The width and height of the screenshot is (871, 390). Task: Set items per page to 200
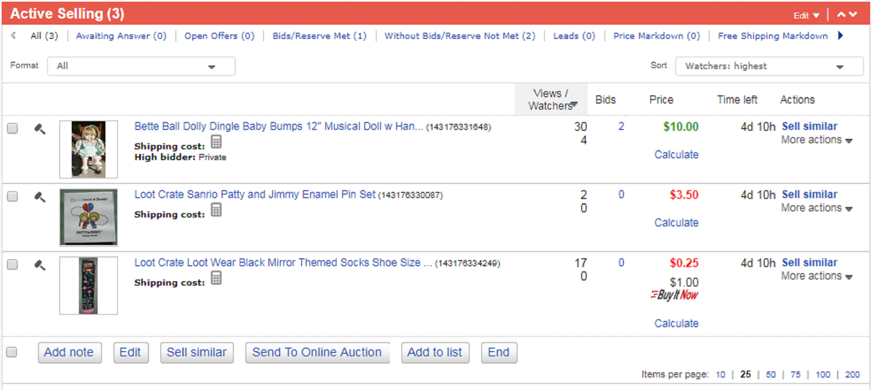852,374
